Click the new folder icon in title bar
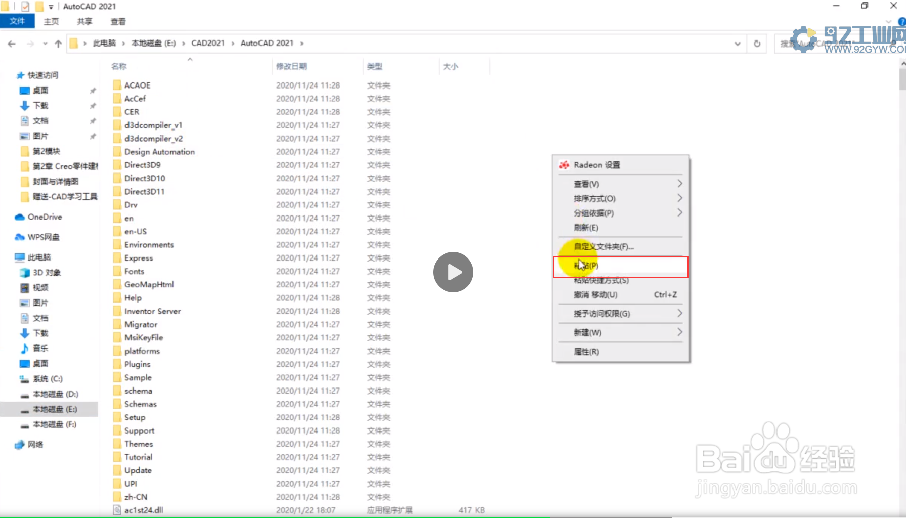This screenshot has width=906, height=518. pos(39,7)
